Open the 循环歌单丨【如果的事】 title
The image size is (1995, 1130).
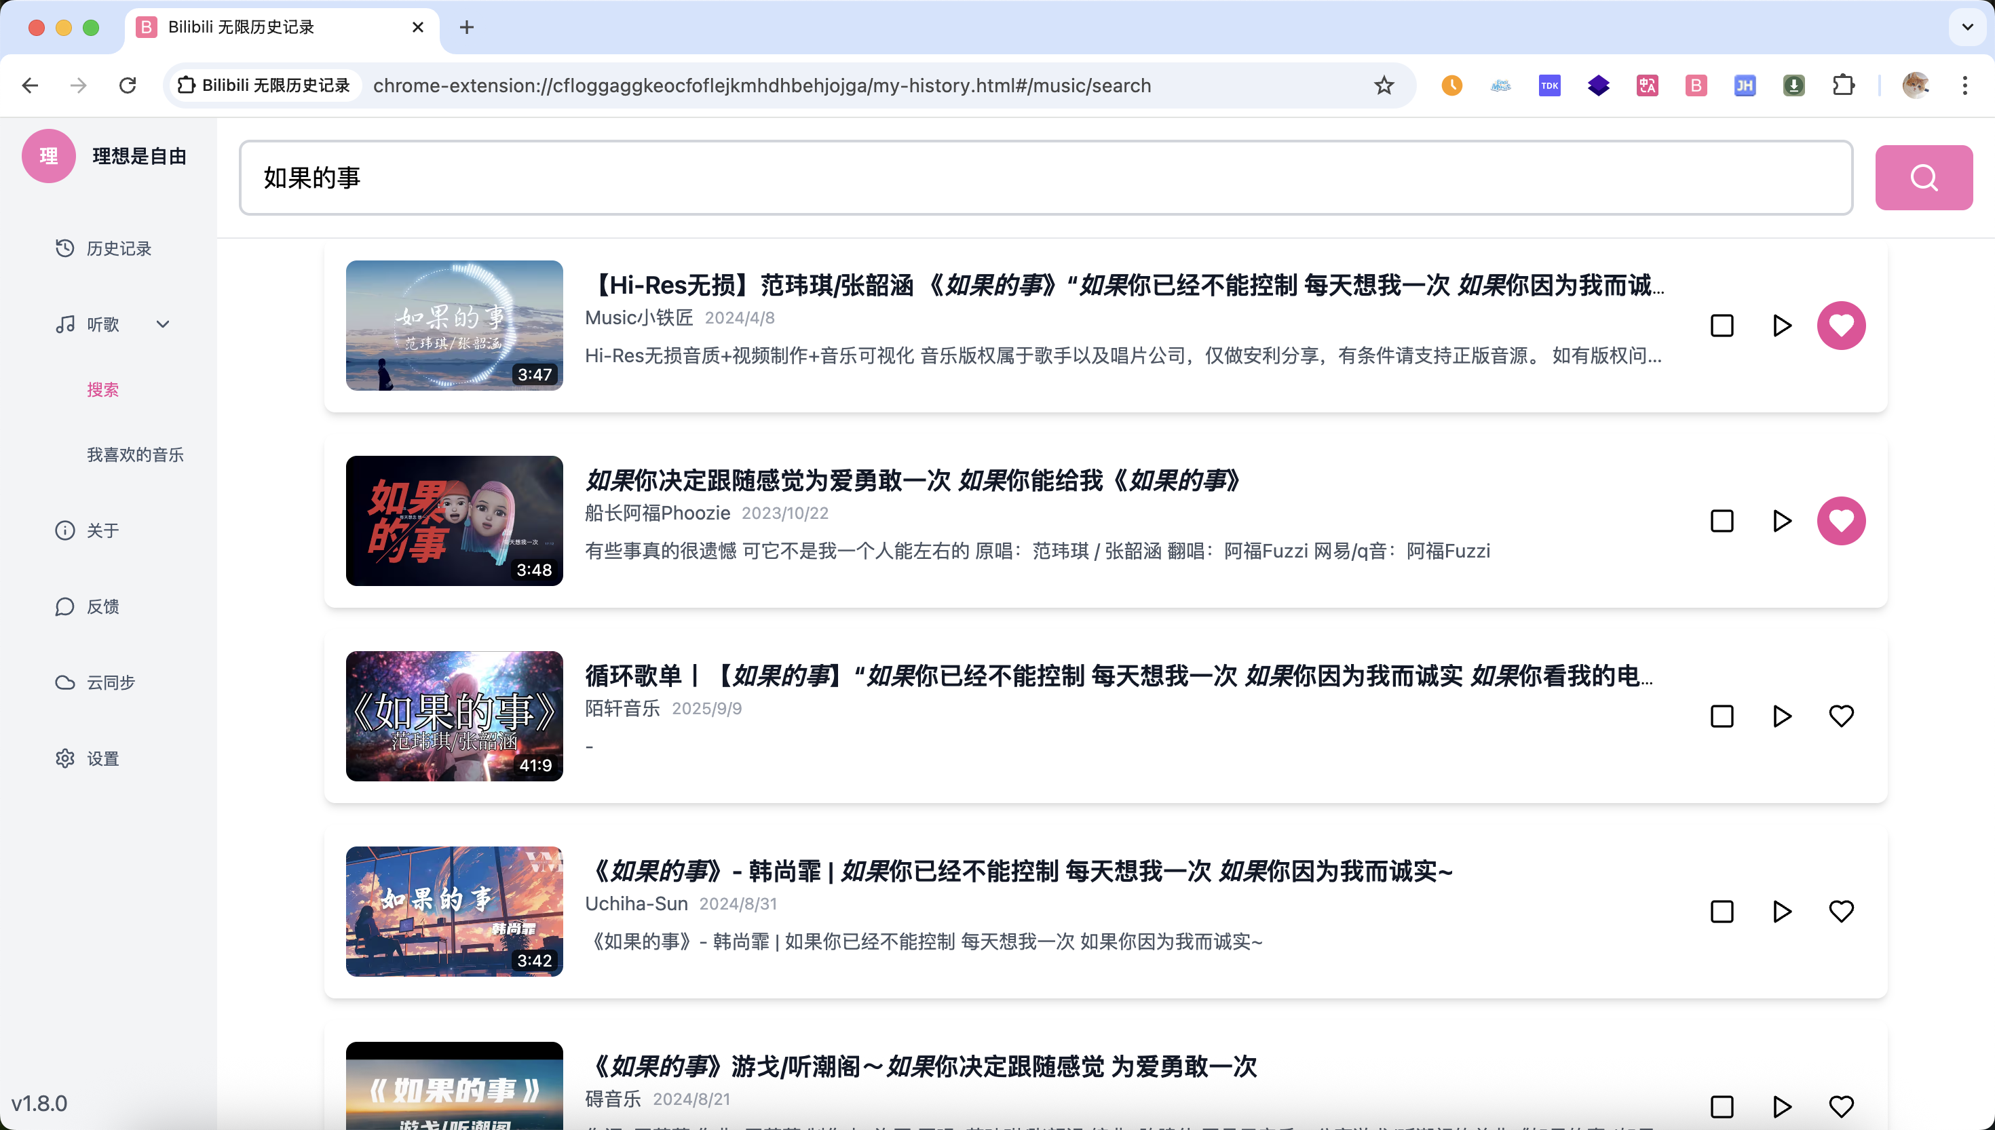pyautogui.click(x=1120, y=677)
